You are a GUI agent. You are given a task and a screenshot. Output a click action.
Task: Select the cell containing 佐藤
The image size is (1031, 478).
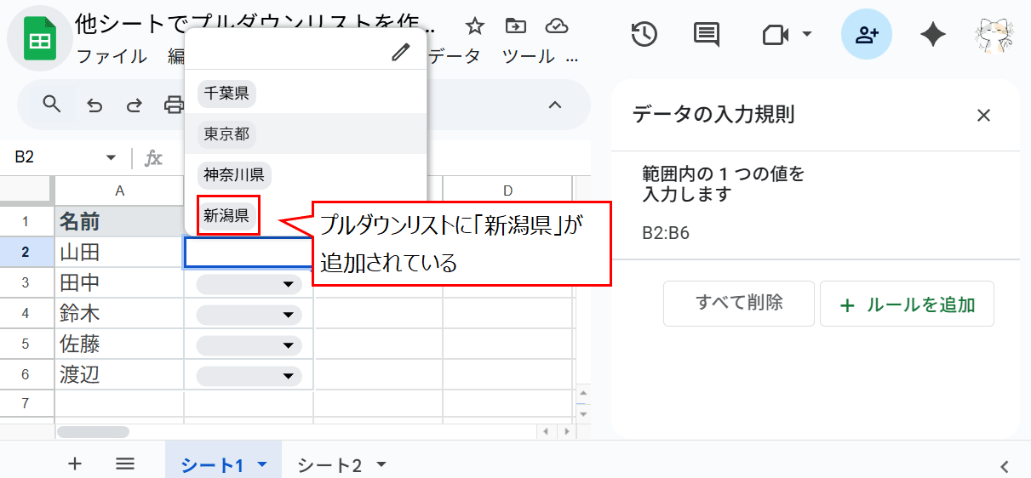click(x=120, y=344)
